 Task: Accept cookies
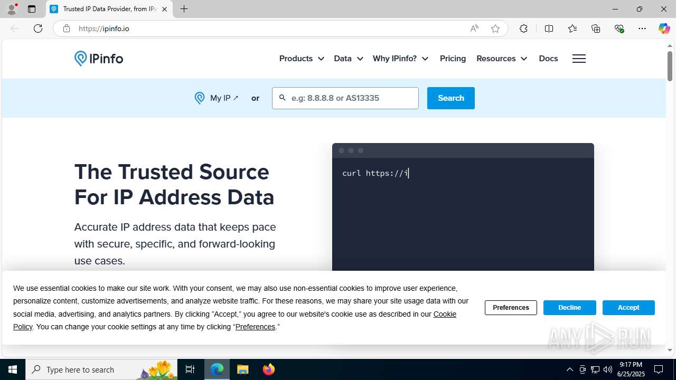(x=628, y=308)
